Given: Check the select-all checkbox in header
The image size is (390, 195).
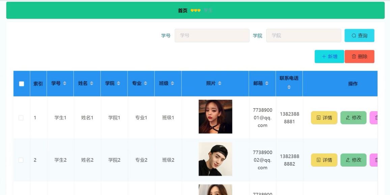Looking at the screenshot, I should point(22,84).
